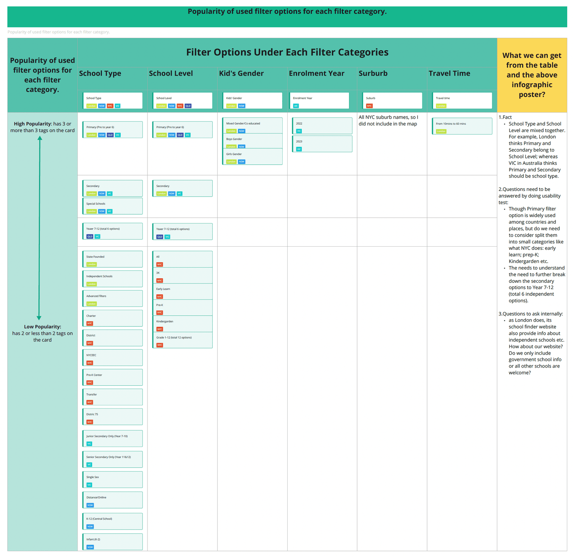
Task: Select the Advanced filters card
Action: pos(113,299)
